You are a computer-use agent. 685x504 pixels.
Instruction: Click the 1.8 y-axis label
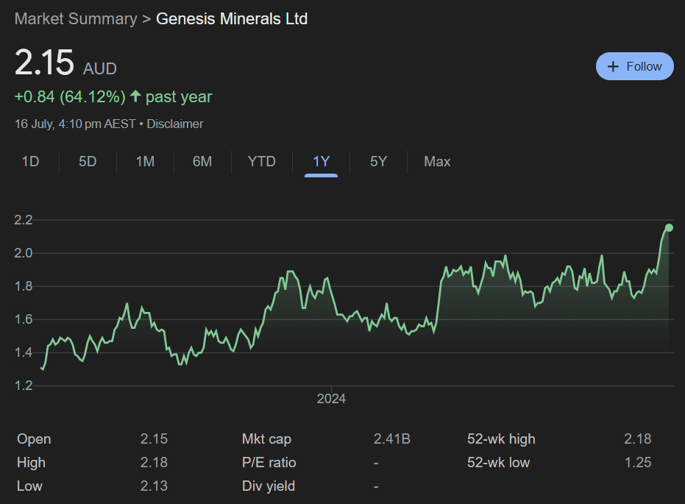point(24,286)
